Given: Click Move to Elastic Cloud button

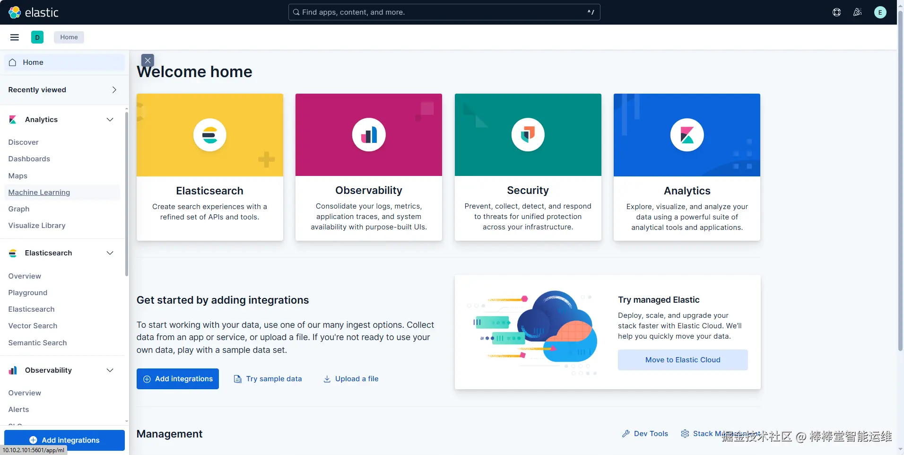Looking at the screenshot, I should (x=683, y=360).
